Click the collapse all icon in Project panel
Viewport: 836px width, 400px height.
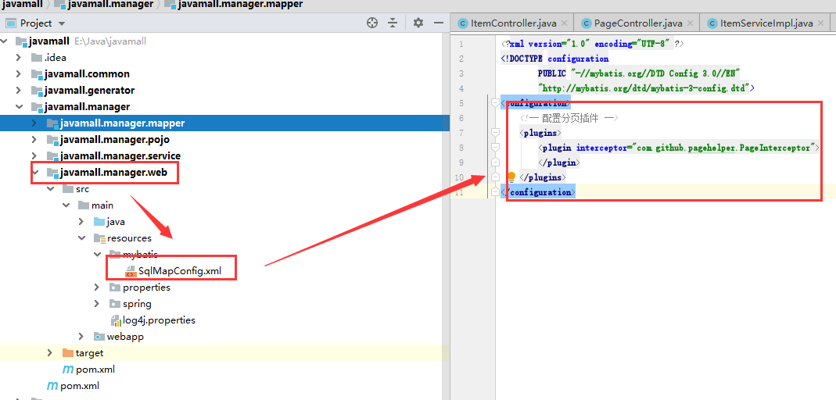[x=394, y=23]
